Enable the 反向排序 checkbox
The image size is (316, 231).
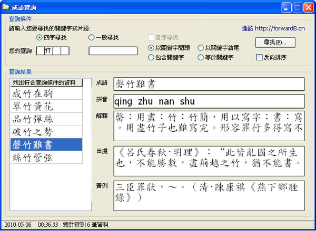click(x=259, y=57)
